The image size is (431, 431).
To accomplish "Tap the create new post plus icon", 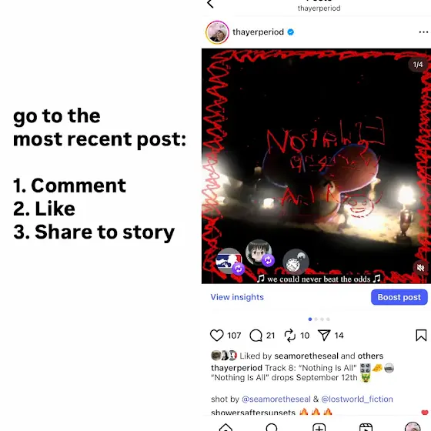I will (319, 427).
